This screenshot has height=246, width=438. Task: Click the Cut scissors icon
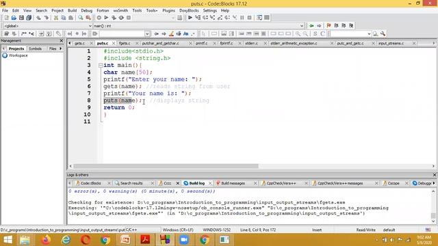(56, 18)
